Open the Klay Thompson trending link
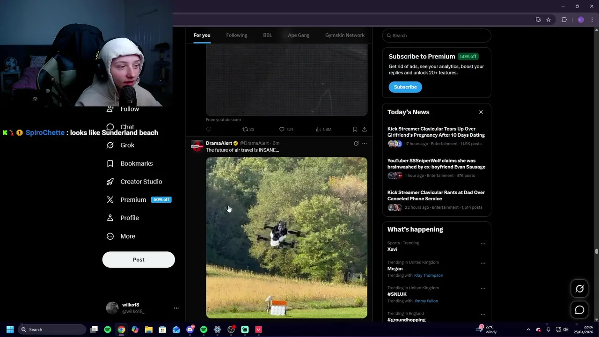Image resolution: width=599 pixels, height=337 pixels. pos(429,275)
